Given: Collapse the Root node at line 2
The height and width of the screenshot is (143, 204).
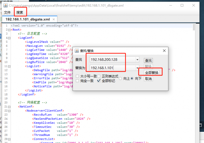Looking at the screenshot, I should [9, 30].
